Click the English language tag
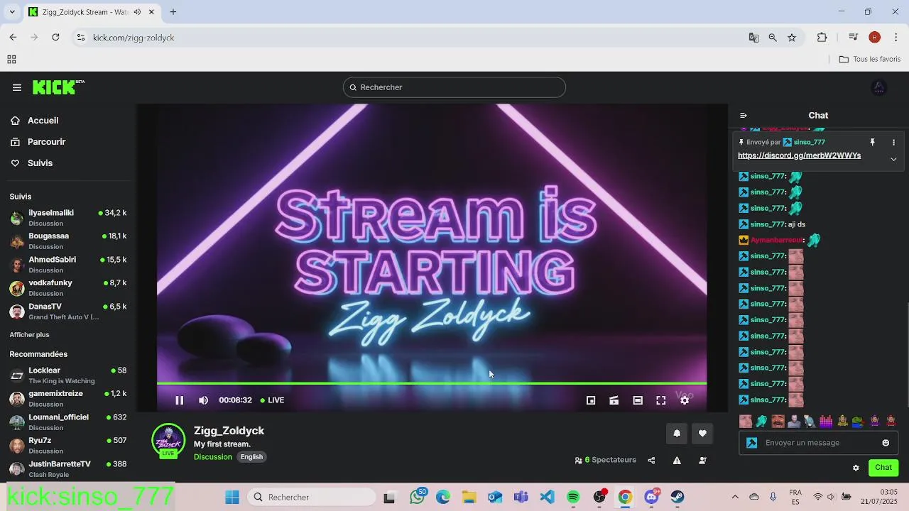The image size is (909, 511). [251, 457]
